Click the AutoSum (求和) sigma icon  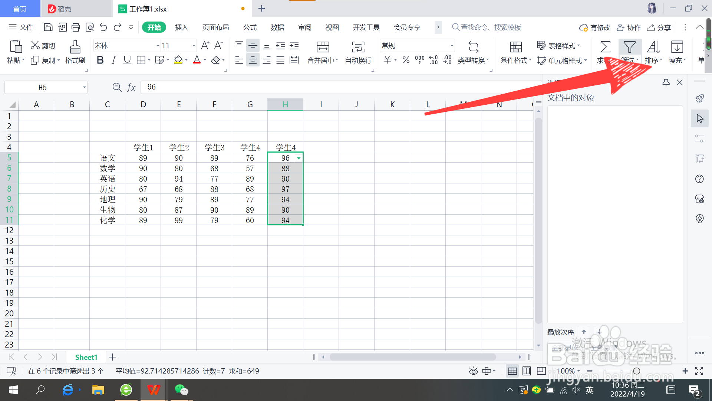605,47
